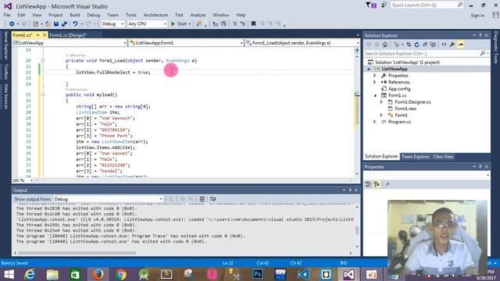Toggle Word Wrap icon in Output panel

click(x=212, y=199)
